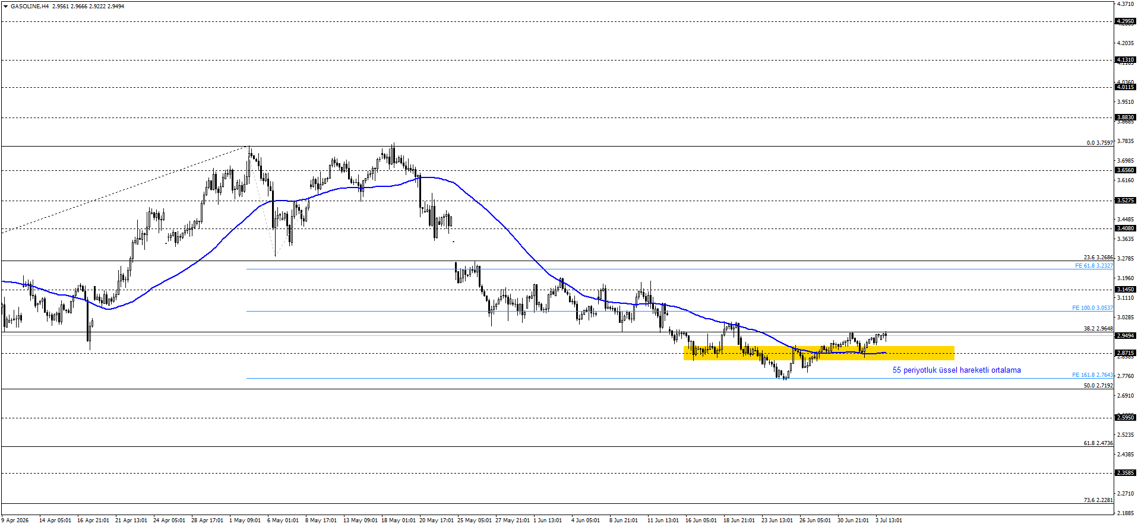
Task: Click the 4.1310 price level tag
Action: coord(1126,60)
